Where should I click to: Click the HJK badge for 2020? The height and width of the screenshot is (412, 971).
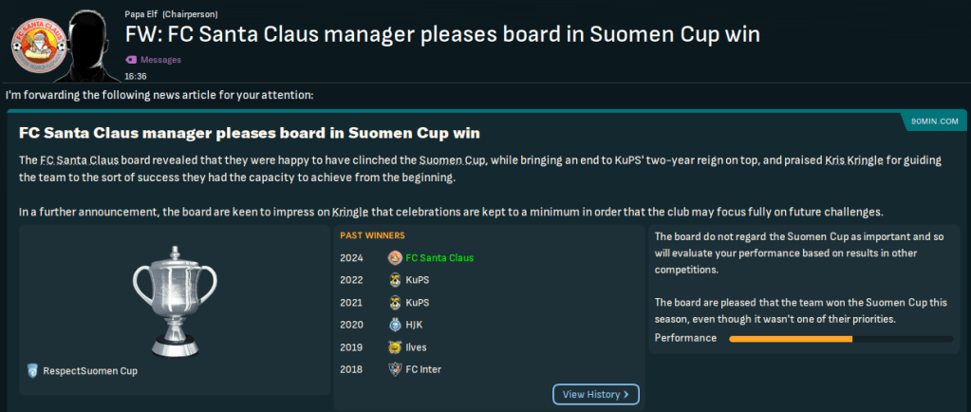[395, 325]
